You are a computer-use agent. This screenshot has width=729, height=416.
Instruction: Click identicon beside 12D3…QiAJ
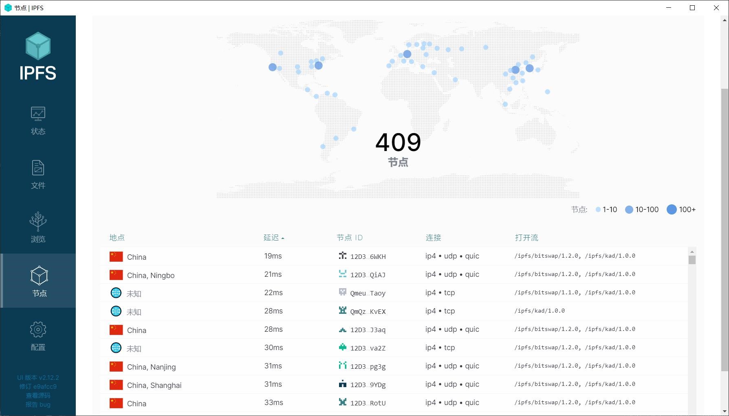pyautogui.click(x=343, y=274)
